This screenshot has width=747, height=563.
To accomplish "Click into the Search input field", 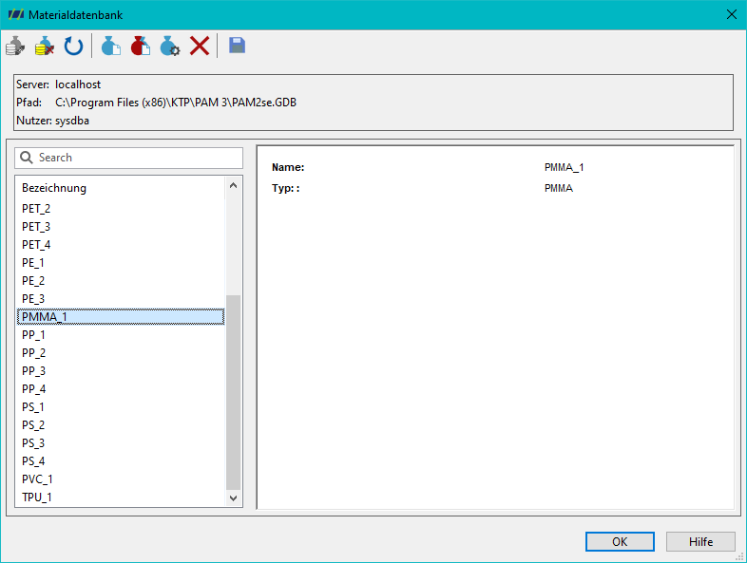I will pos(128,158).
